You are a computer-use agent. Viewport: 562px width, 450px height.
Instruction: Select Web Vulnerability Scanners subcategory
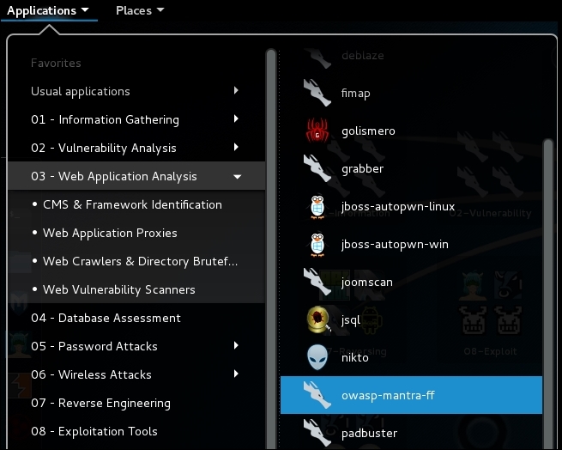136,289
